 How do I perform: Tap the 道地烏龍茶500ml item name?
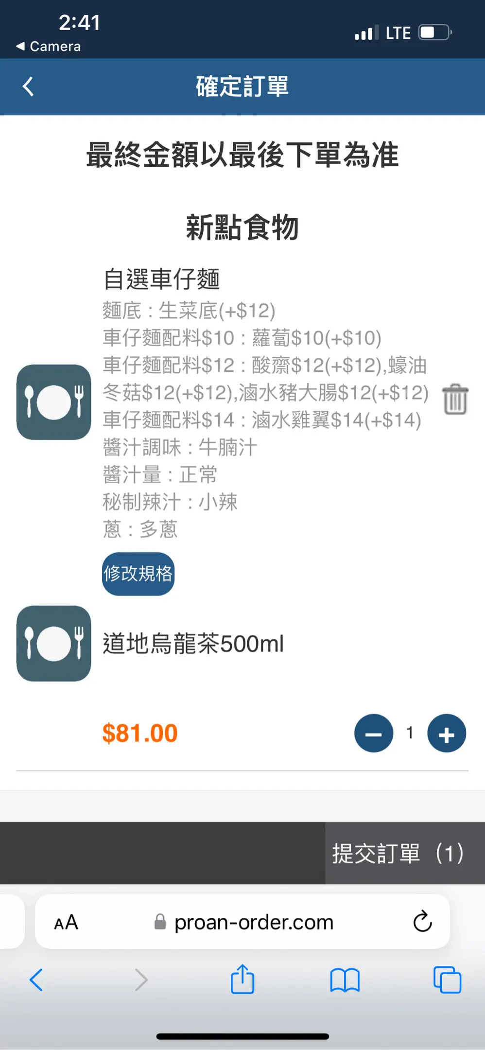[x=193, y=644]
